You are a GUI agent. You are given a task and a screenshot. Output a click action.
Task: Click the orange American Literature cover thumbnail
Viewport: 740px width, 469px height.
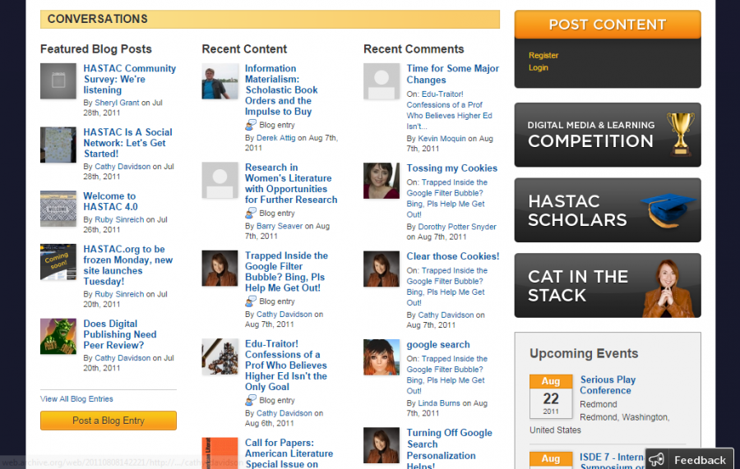click(220, 453)
